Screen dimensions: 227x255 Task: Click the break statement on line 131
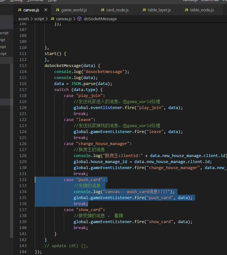81,174
